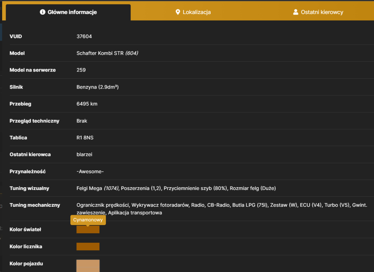Click the license plate R1 8NS
Viewport: 374px width, 272px height.
(85, 138)
